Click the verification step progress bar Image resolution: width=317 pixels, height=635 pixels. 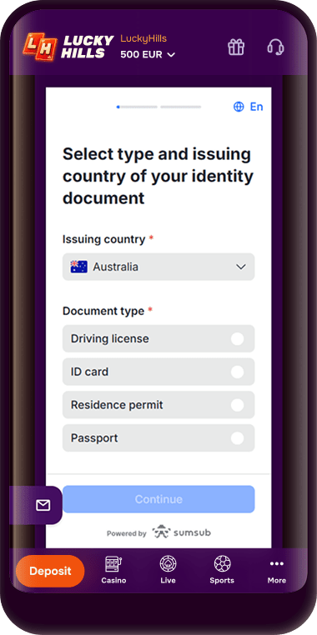coord(158,107)
